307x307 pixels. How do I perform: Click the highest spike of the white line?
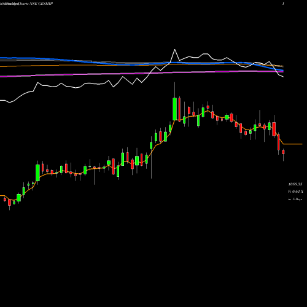click(x=174, y=50)
